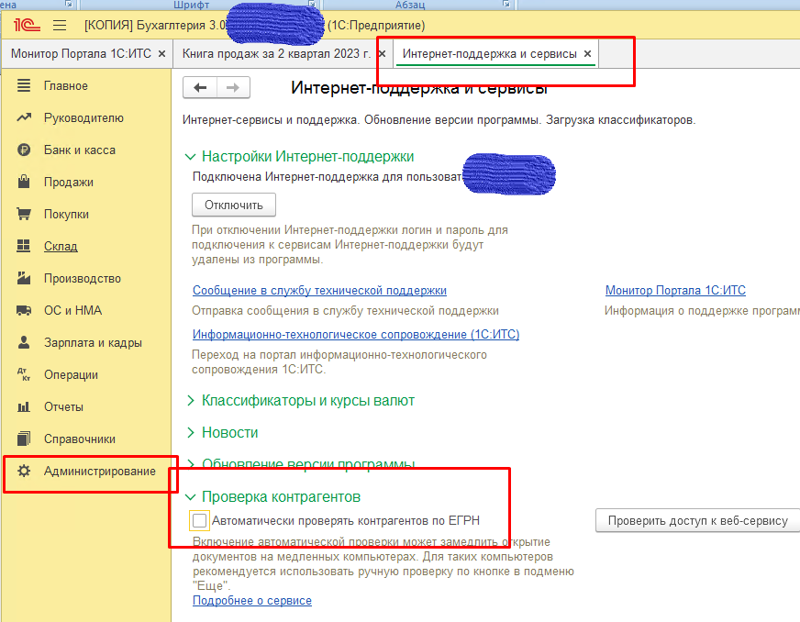Switch to Монитор Портала 1С:ИТС tab
The height and width of the screenshot is (622, 800).
(81, 53)
